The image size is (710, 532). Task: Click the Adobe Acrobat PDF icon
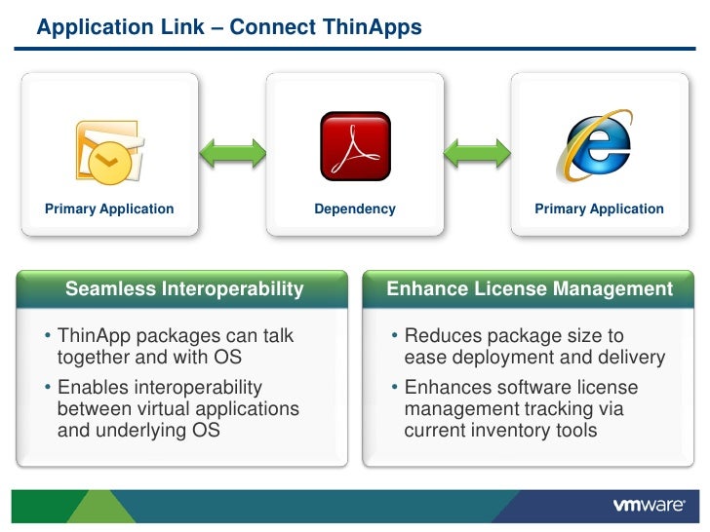click(355, 146)
